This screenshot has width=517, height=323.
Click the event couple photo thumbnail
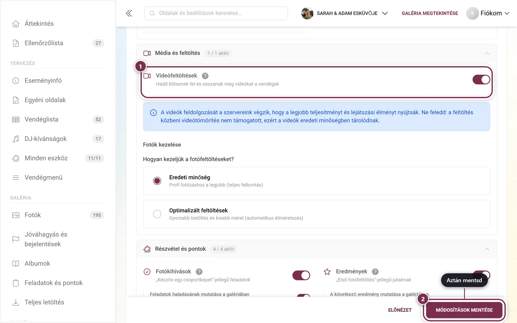pos(307,13)
